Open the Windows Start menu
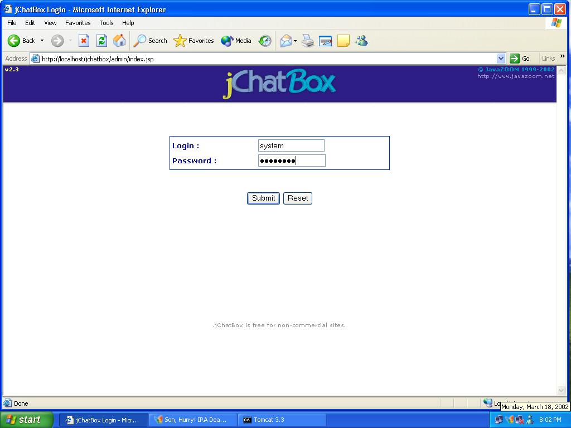Image resolution: width=571 pixels, height=428 pixels. 27,420
